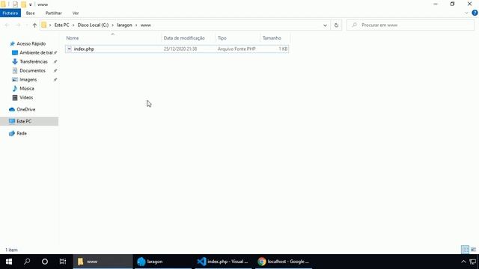Click the www File Explorer taskbar button
This screenshot has width=479, height=269.
(x=103, y=262)
